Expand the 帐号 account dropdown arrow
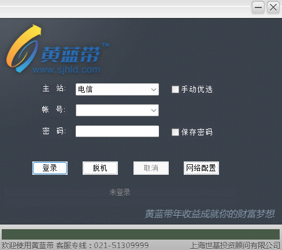Screen dimensions: 282x250 click(x=154, y=111)
